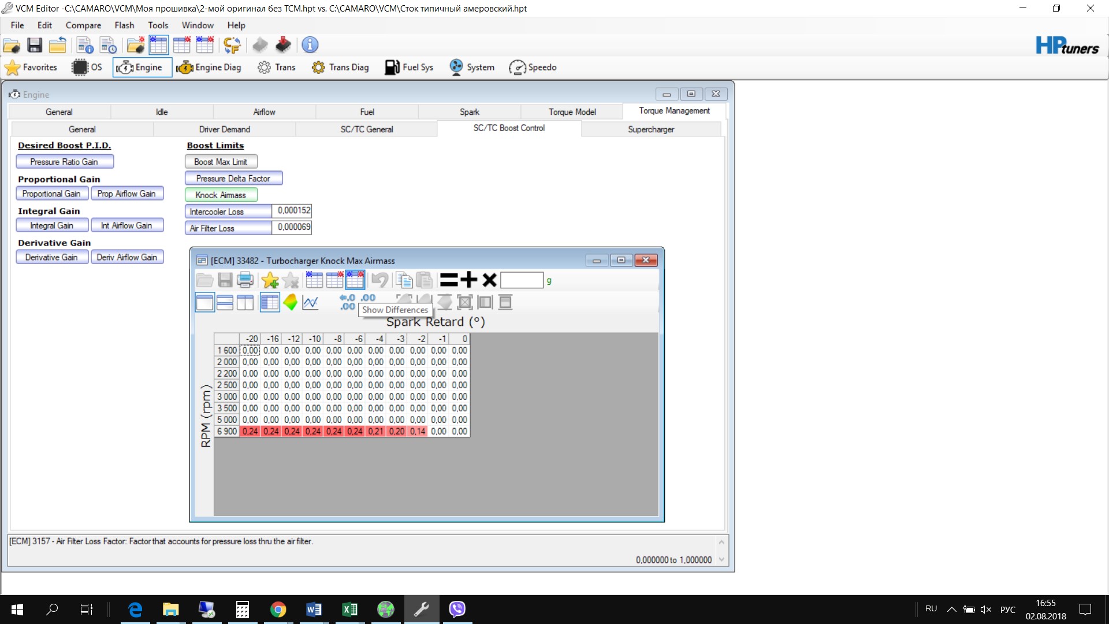Click the print icon in table editor
The image size is (1109, 624).
tap(245, 280)
